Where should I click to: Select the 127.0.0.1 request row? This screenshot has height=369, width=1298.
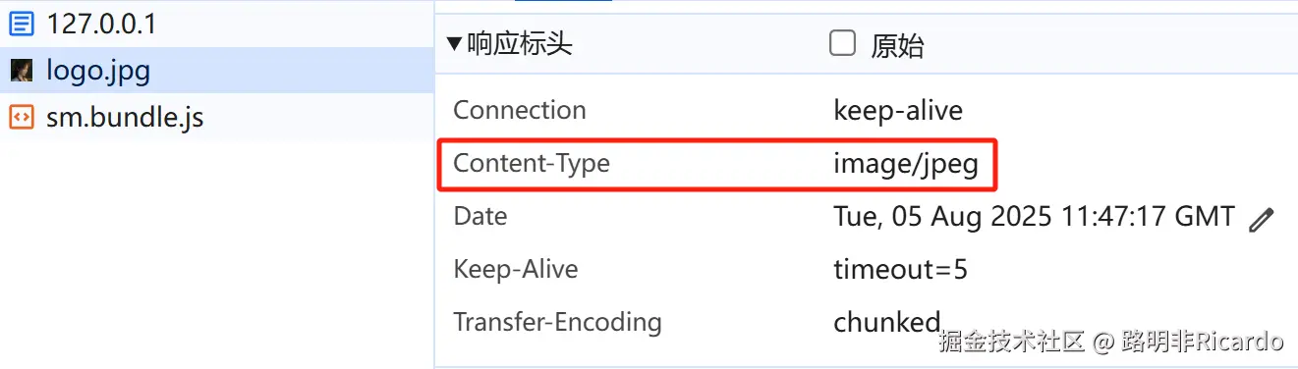(217, 24)
